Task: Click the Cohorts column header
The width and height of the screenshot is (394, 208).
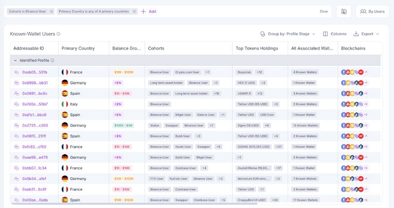Action: tap(156, 48)
